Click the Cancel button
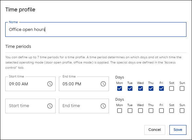Viewport: 192px width, 140px height. [x=155, y=130]
